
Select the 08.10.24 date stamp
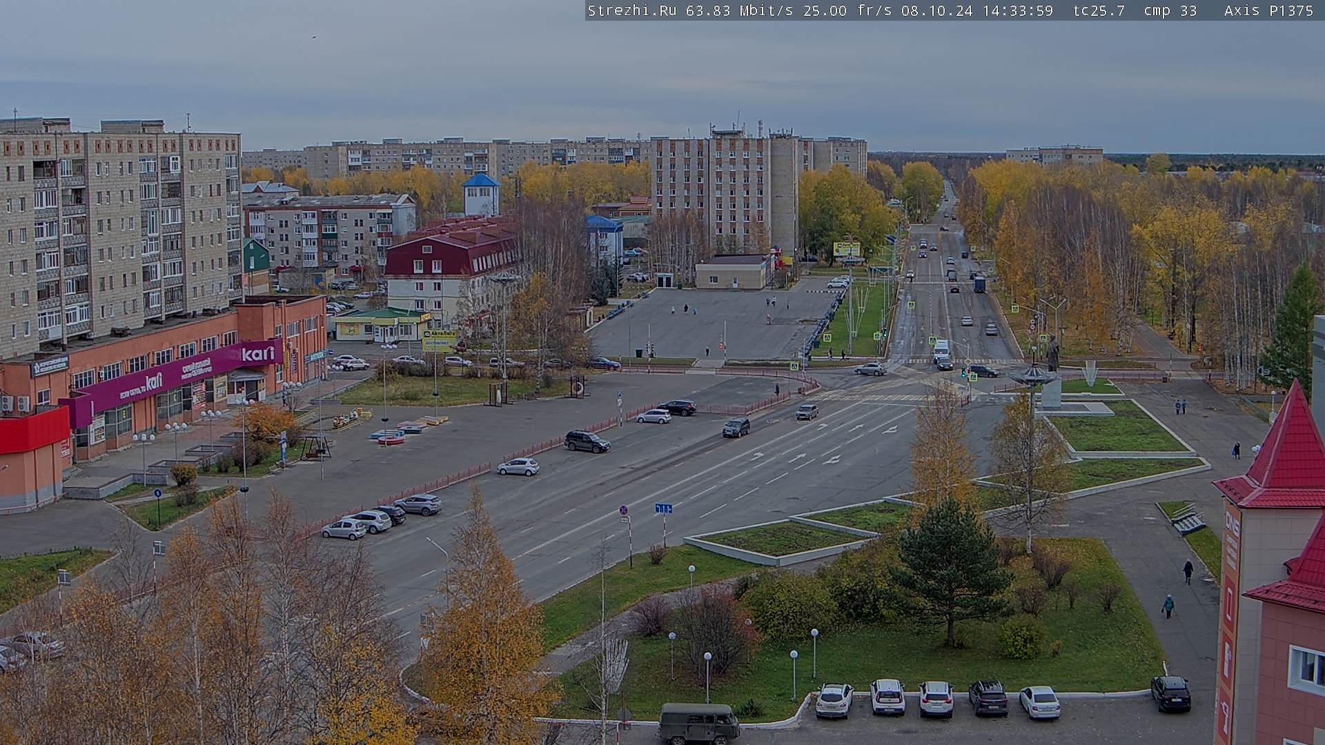[936, 10]
